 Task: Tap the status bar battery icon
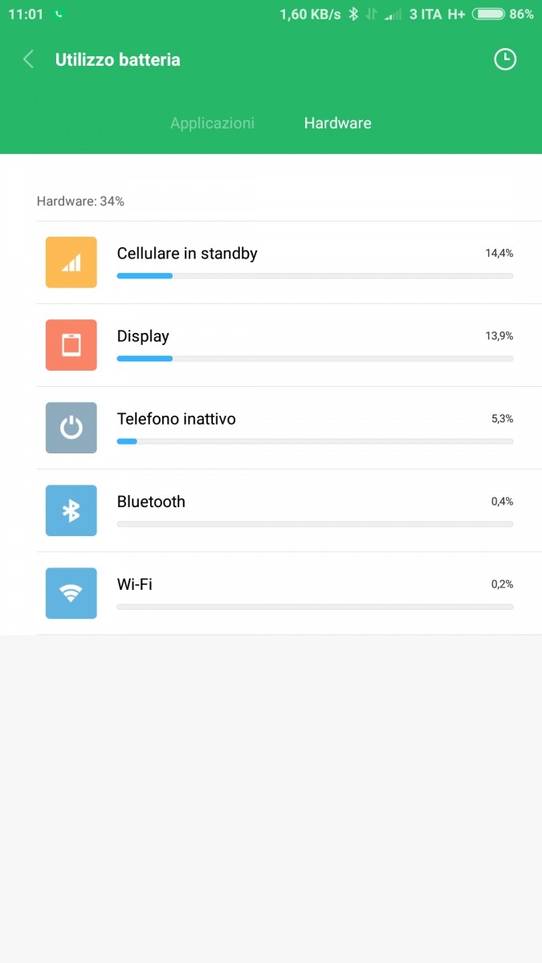488,14
